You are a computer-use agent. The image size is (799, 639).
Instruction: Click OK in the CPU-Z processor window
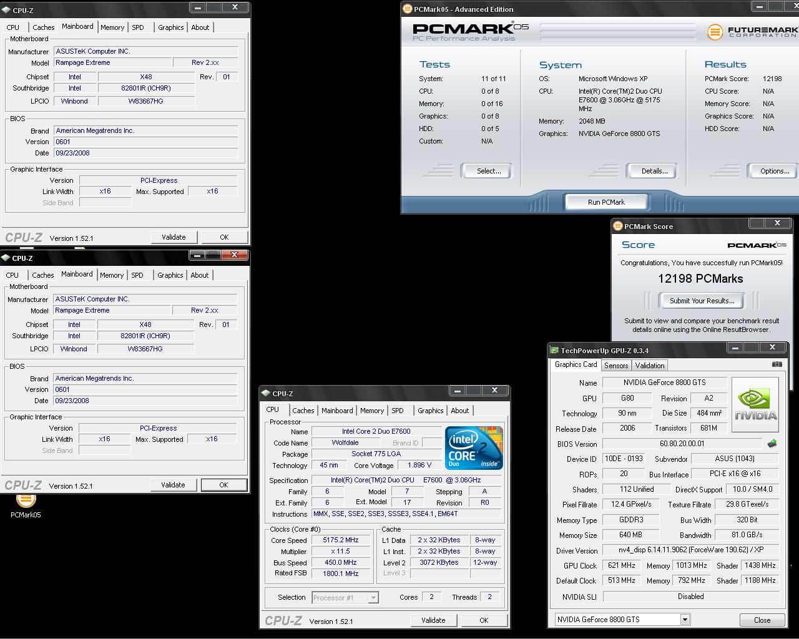(484, 620)
